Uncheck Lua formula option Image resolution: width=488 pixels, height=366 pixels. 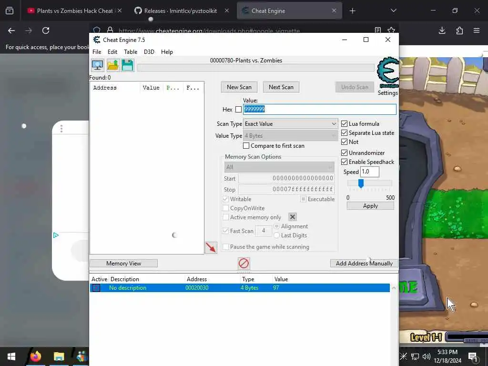click(344, 123)
